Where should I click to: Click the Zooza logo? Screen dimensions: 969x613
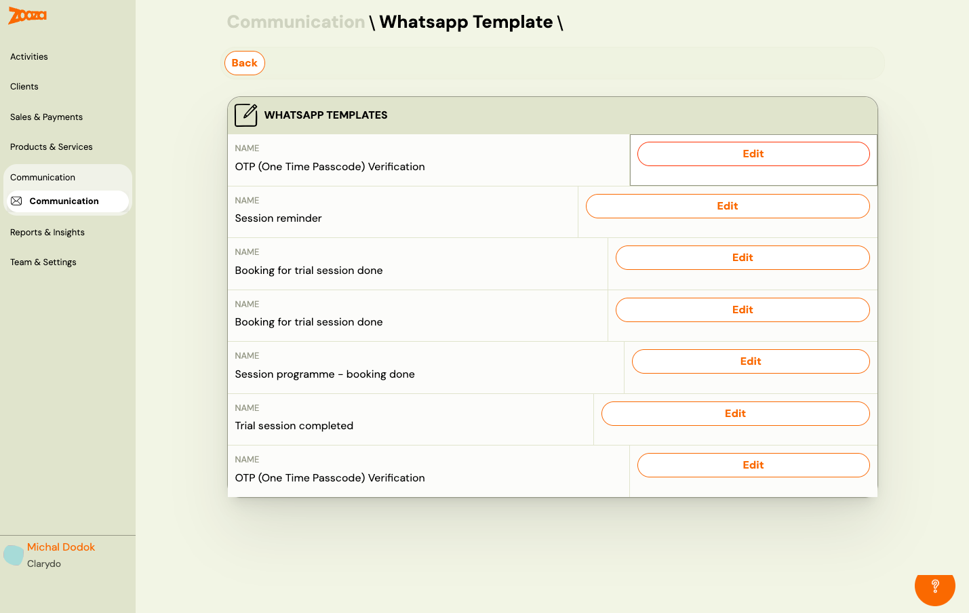tap(26, 16)
